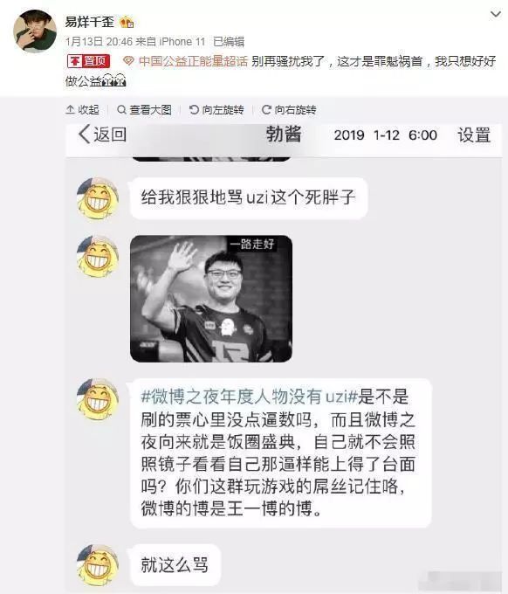Open the poster's profile avatar
Screen dimensions: 508x594
point(35,31)
